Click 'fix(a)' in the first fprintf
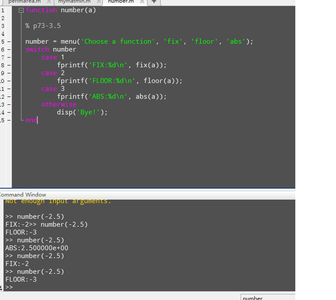Image resolution: width=336 pixels, height=300 pixels. [x=147, y=65]
